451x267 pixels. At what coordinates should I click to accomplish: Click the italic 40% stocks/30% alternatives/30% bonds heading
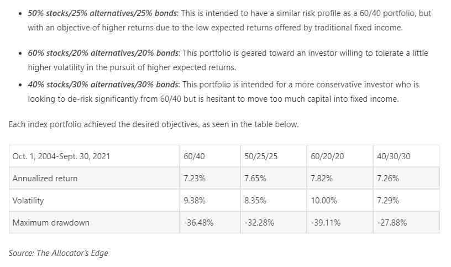(103, 85)
